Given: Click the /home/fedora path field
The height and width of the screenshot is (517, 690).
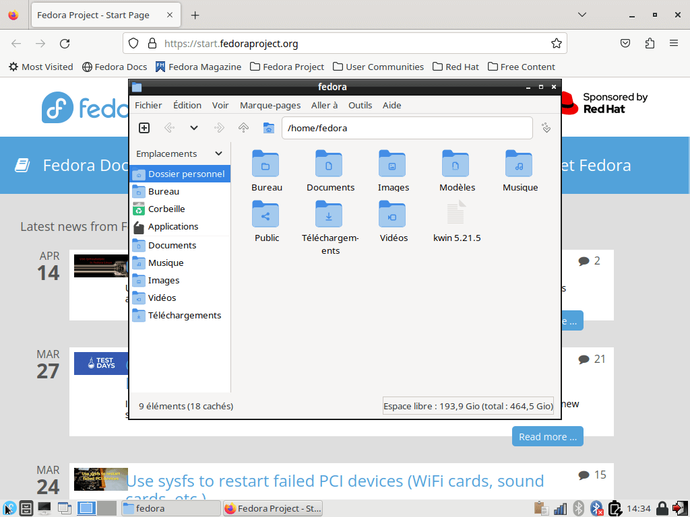Looking at the screenshot, I should point(407,128).
